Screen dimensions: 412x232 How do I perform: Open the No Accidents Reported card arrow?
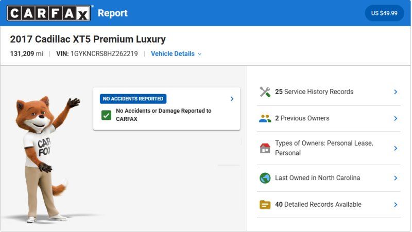pyautogui.click(x=232, y=99)
